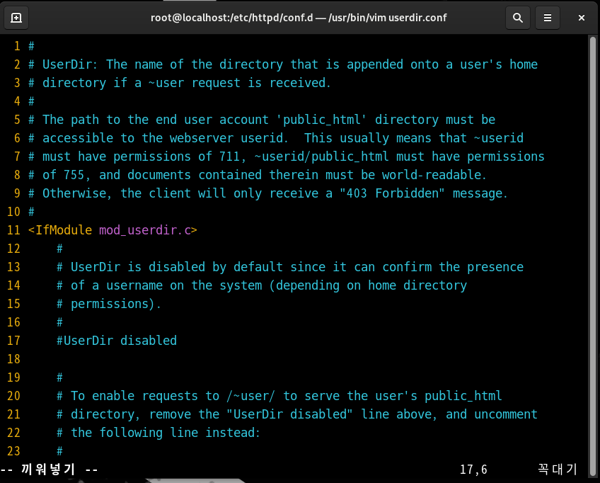Click 'presence' on line 13
This screenshot has height=483, width=600.
tap(495, 266)
